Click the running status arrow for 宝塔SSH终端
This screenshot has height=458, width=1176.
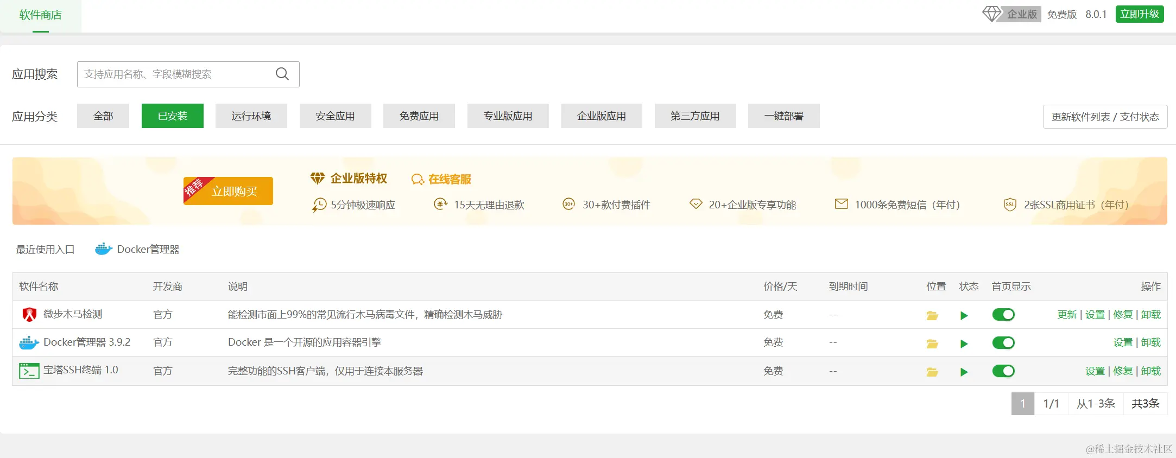tap(964, 372)
